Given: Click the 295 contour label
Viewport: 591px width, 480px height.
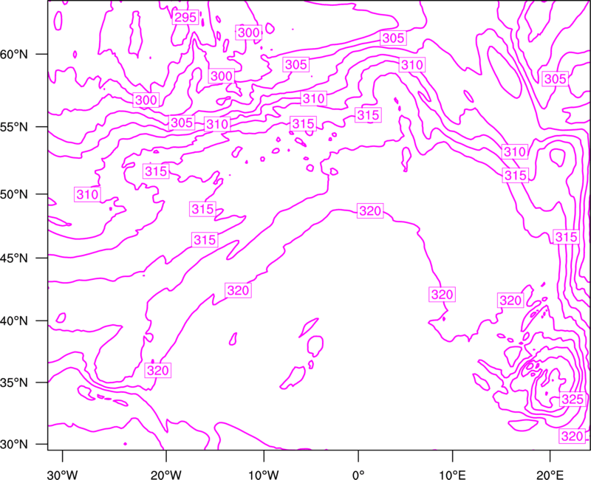Looking at the screenshot, I should coord(185,17).
